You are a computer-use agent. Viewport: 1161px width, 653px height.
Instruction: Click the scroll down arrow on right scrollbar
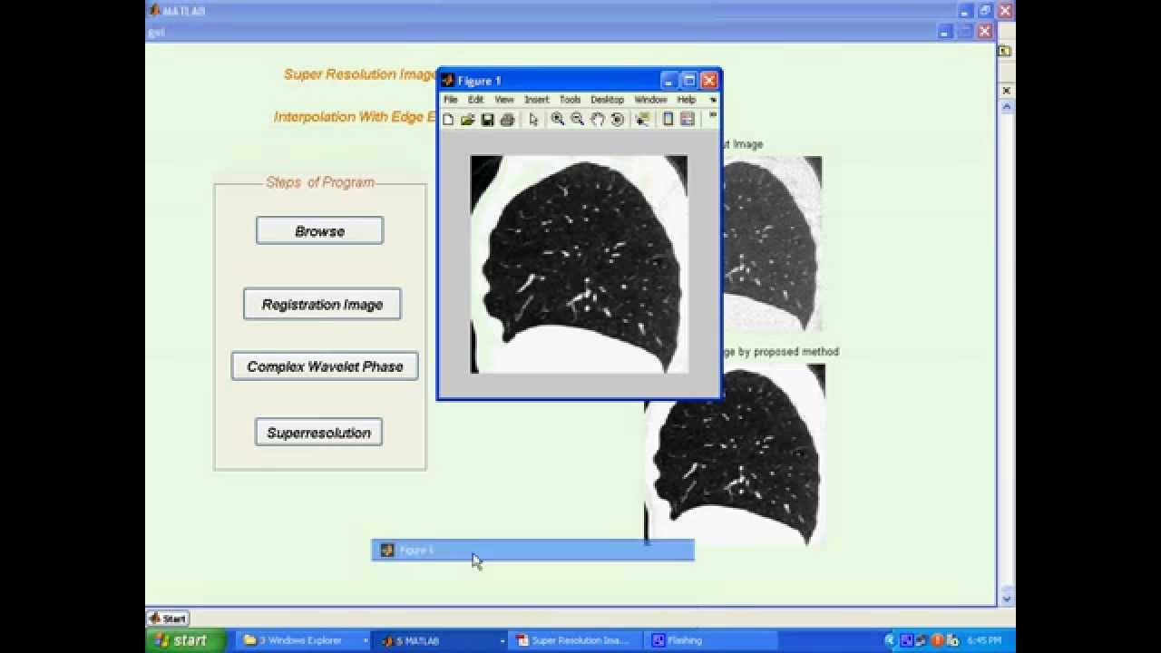[x=1006, y=598]
